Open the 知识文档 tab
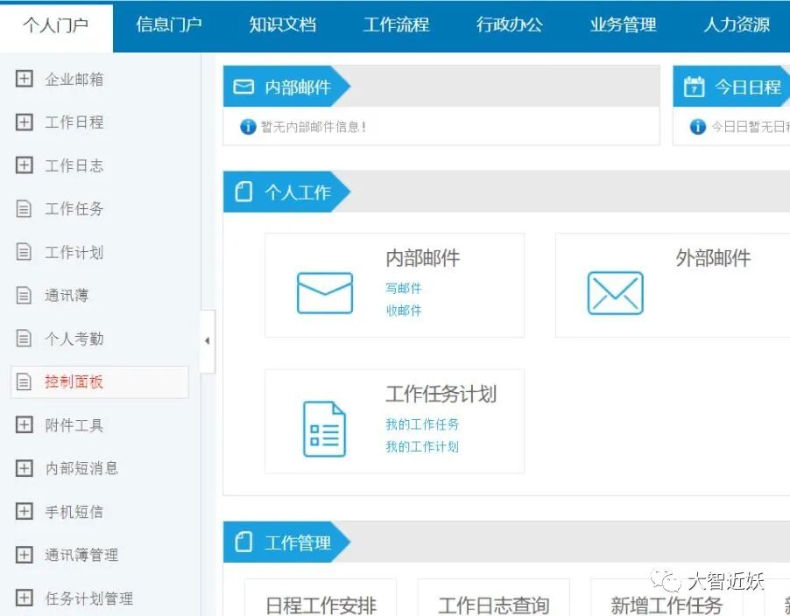This screenshot has width=790, height=616. (283, 24)
